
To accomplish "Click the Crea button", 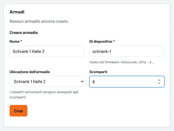I will pos(18,111).
